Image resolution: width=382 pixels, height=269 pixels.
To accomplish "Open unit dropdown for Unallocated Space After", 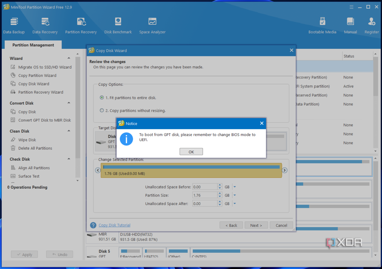I will pos(235,204).
